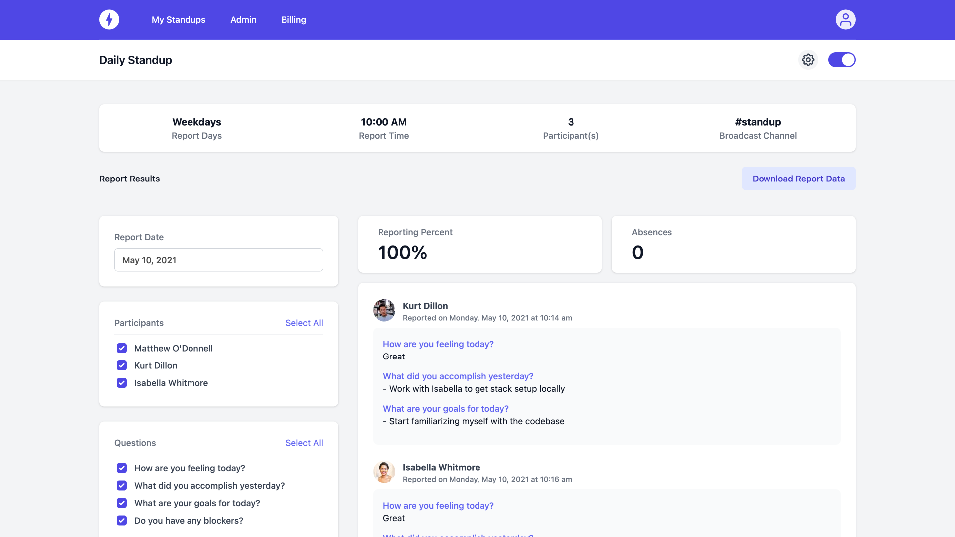Open the Admin section
This screenshot has height=537, width=955.
point(243,20)
